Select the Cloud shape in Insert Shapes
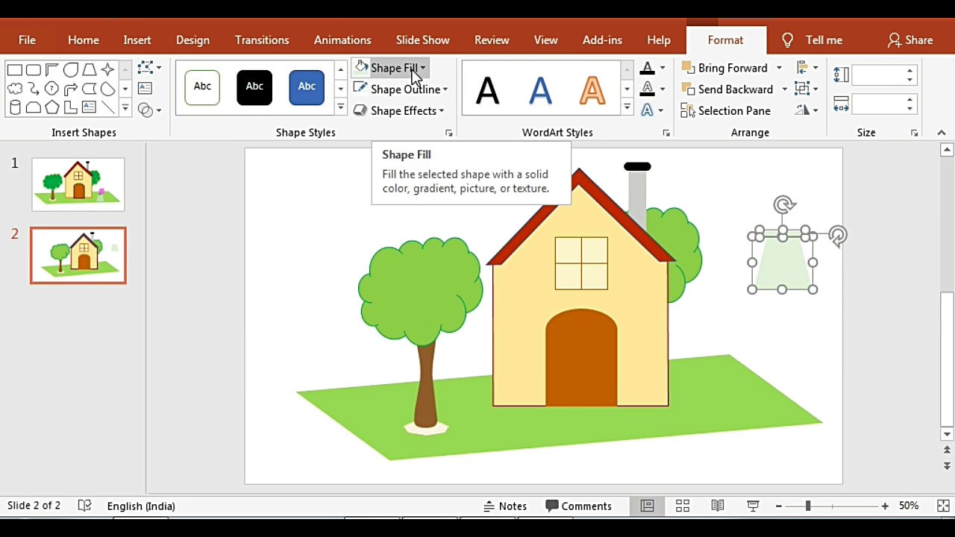 (15, 88)
